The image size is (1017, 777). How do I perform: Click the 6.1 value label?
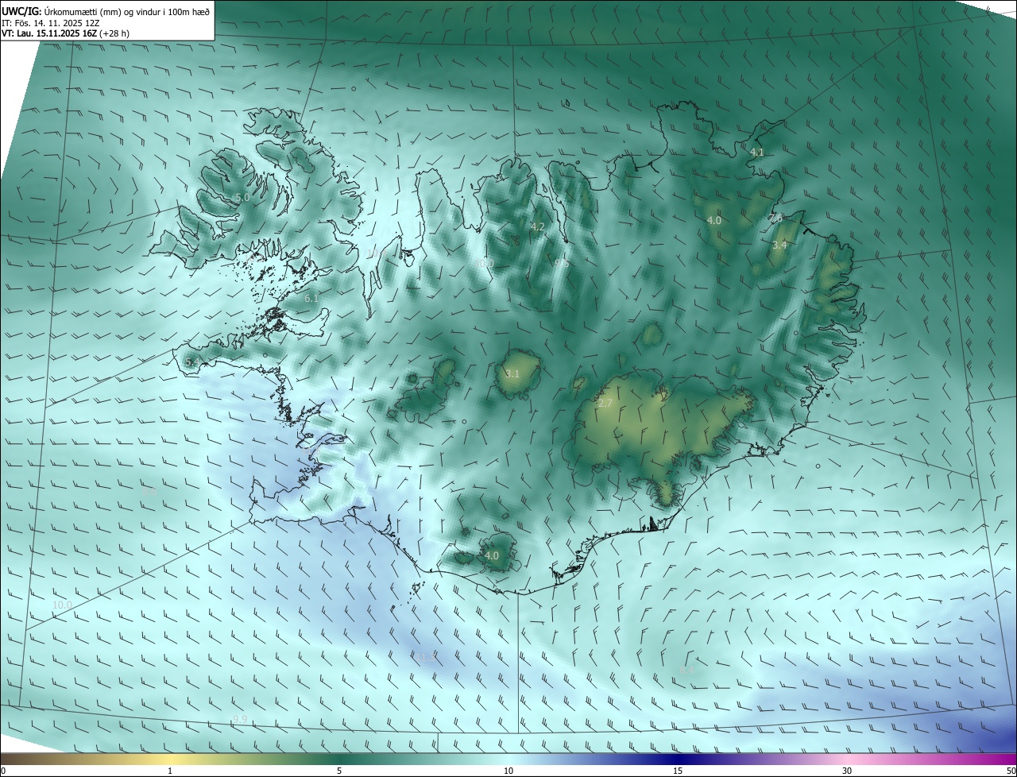pos(311,298)
